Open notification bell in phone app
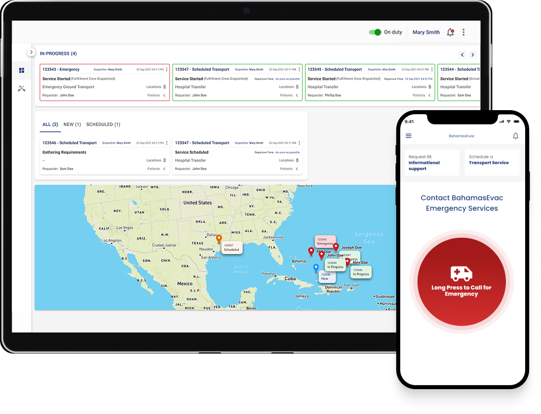 [516, 136]
